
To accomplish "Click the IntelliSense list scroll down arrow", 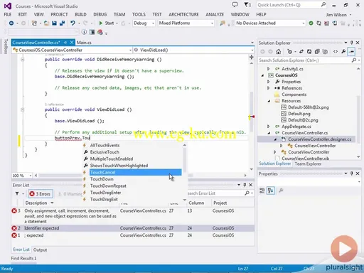I will coord(185,200).
